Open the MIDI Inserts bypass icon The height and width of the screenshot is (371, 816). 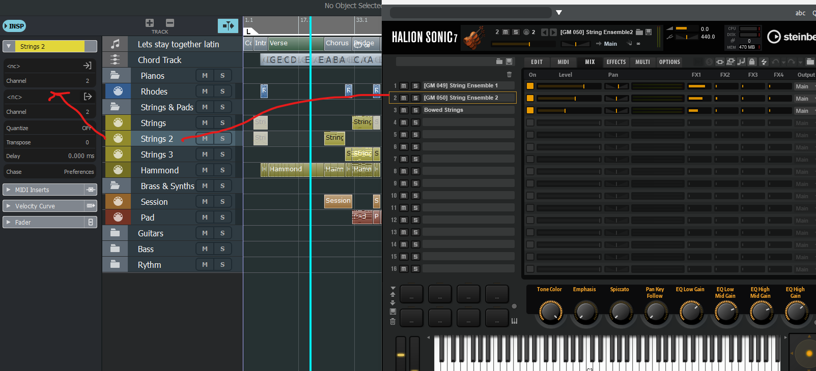tap(91, 190)
